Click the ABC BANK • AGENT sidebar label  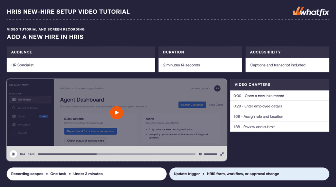pos(19,85)
